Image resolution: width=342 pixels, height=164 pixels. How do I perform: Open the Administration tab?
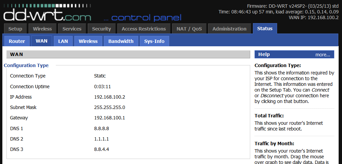(229, 29)
